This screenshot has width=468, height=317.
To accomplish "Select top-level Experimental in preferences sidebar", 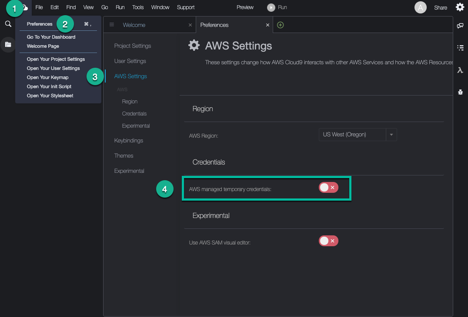I will coord(129,171).
